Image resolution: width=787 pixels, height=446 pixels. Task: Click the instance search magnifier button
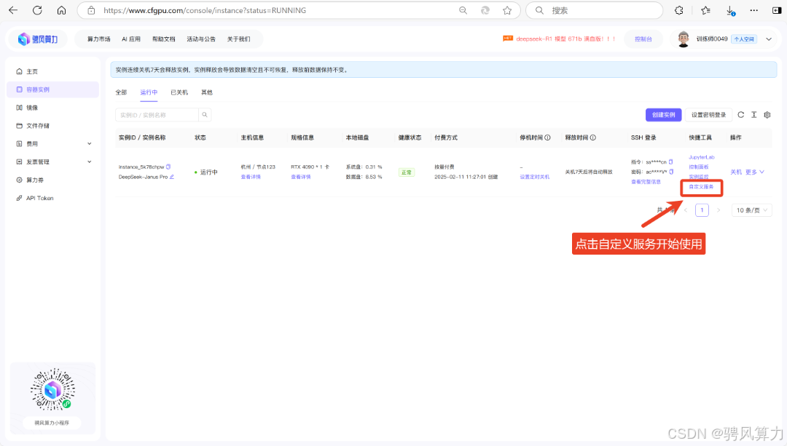(205, 115)
